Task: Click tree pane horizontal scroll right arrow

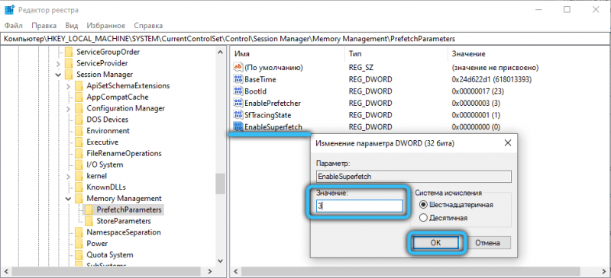Action: [209, 271]
